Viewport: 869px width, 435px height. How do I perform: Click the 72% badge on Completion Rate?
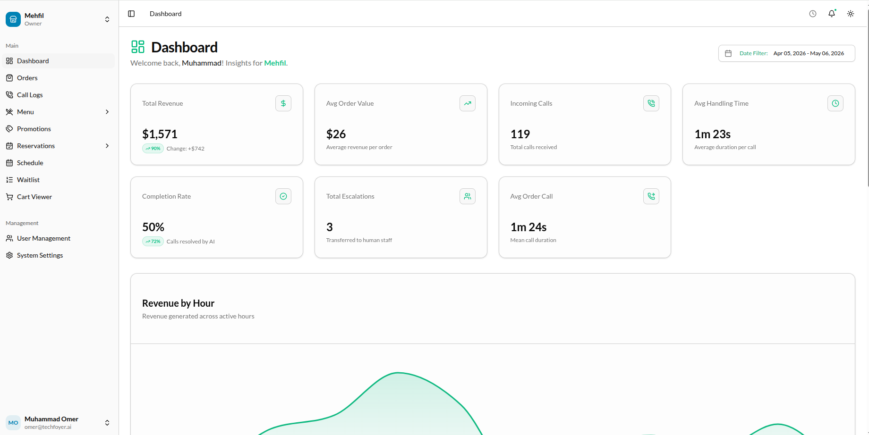pyautogui.click(x=153, y=242)
